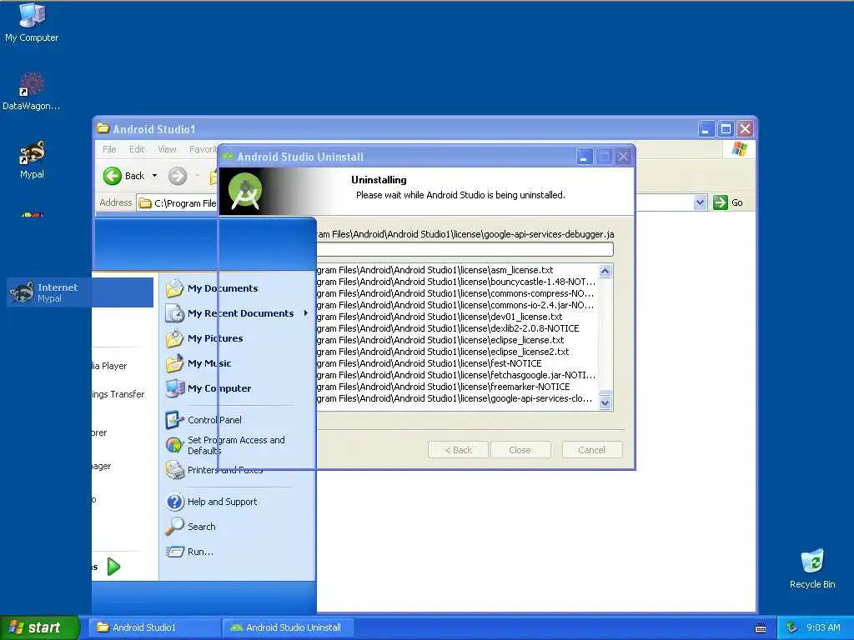
Task: Select the bouncycastle-1.48-NOT... log line
Action: click(x=456, y=282)
